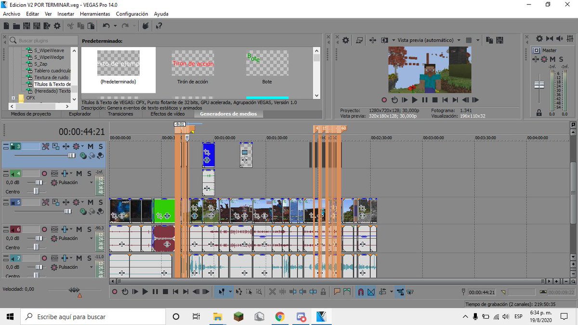578x325 pixels.
Task: Open track 4 Pulsación automation dropdown
Action: point(92,183)
